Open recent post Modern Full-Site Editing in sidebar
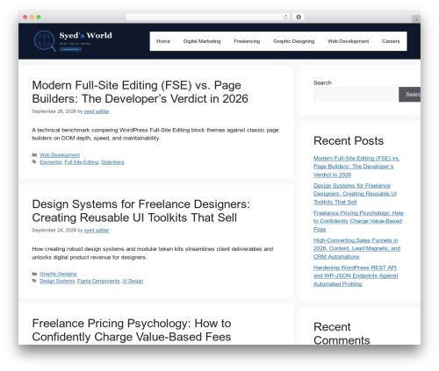439x371 pixels. [356, 167]
